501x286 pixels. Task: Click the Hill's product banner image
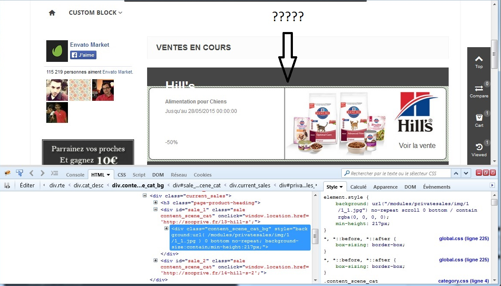365,123
